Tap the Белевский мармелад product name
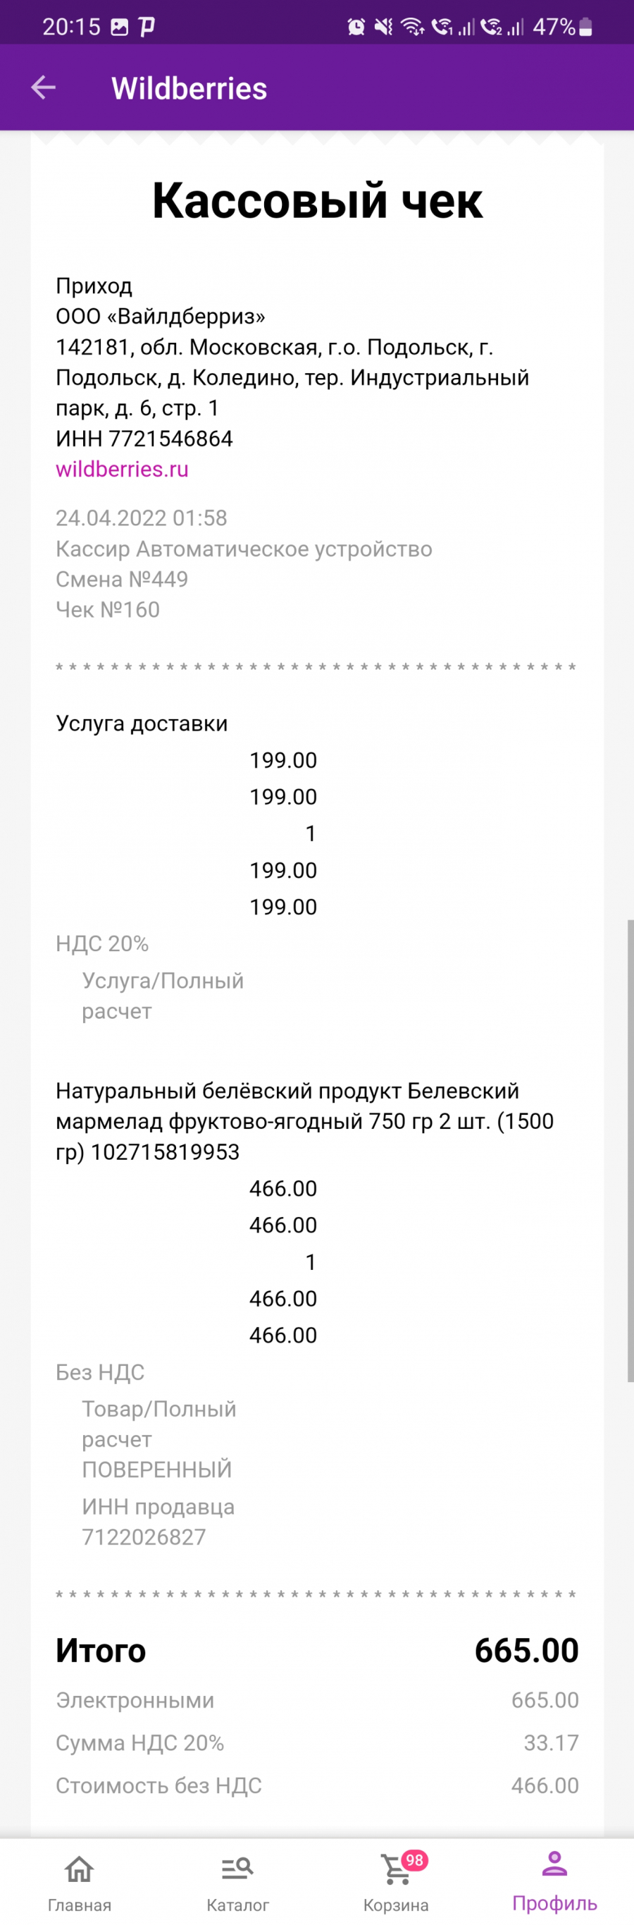This screenshot has height=1925, width=634. coord(305,1121)
